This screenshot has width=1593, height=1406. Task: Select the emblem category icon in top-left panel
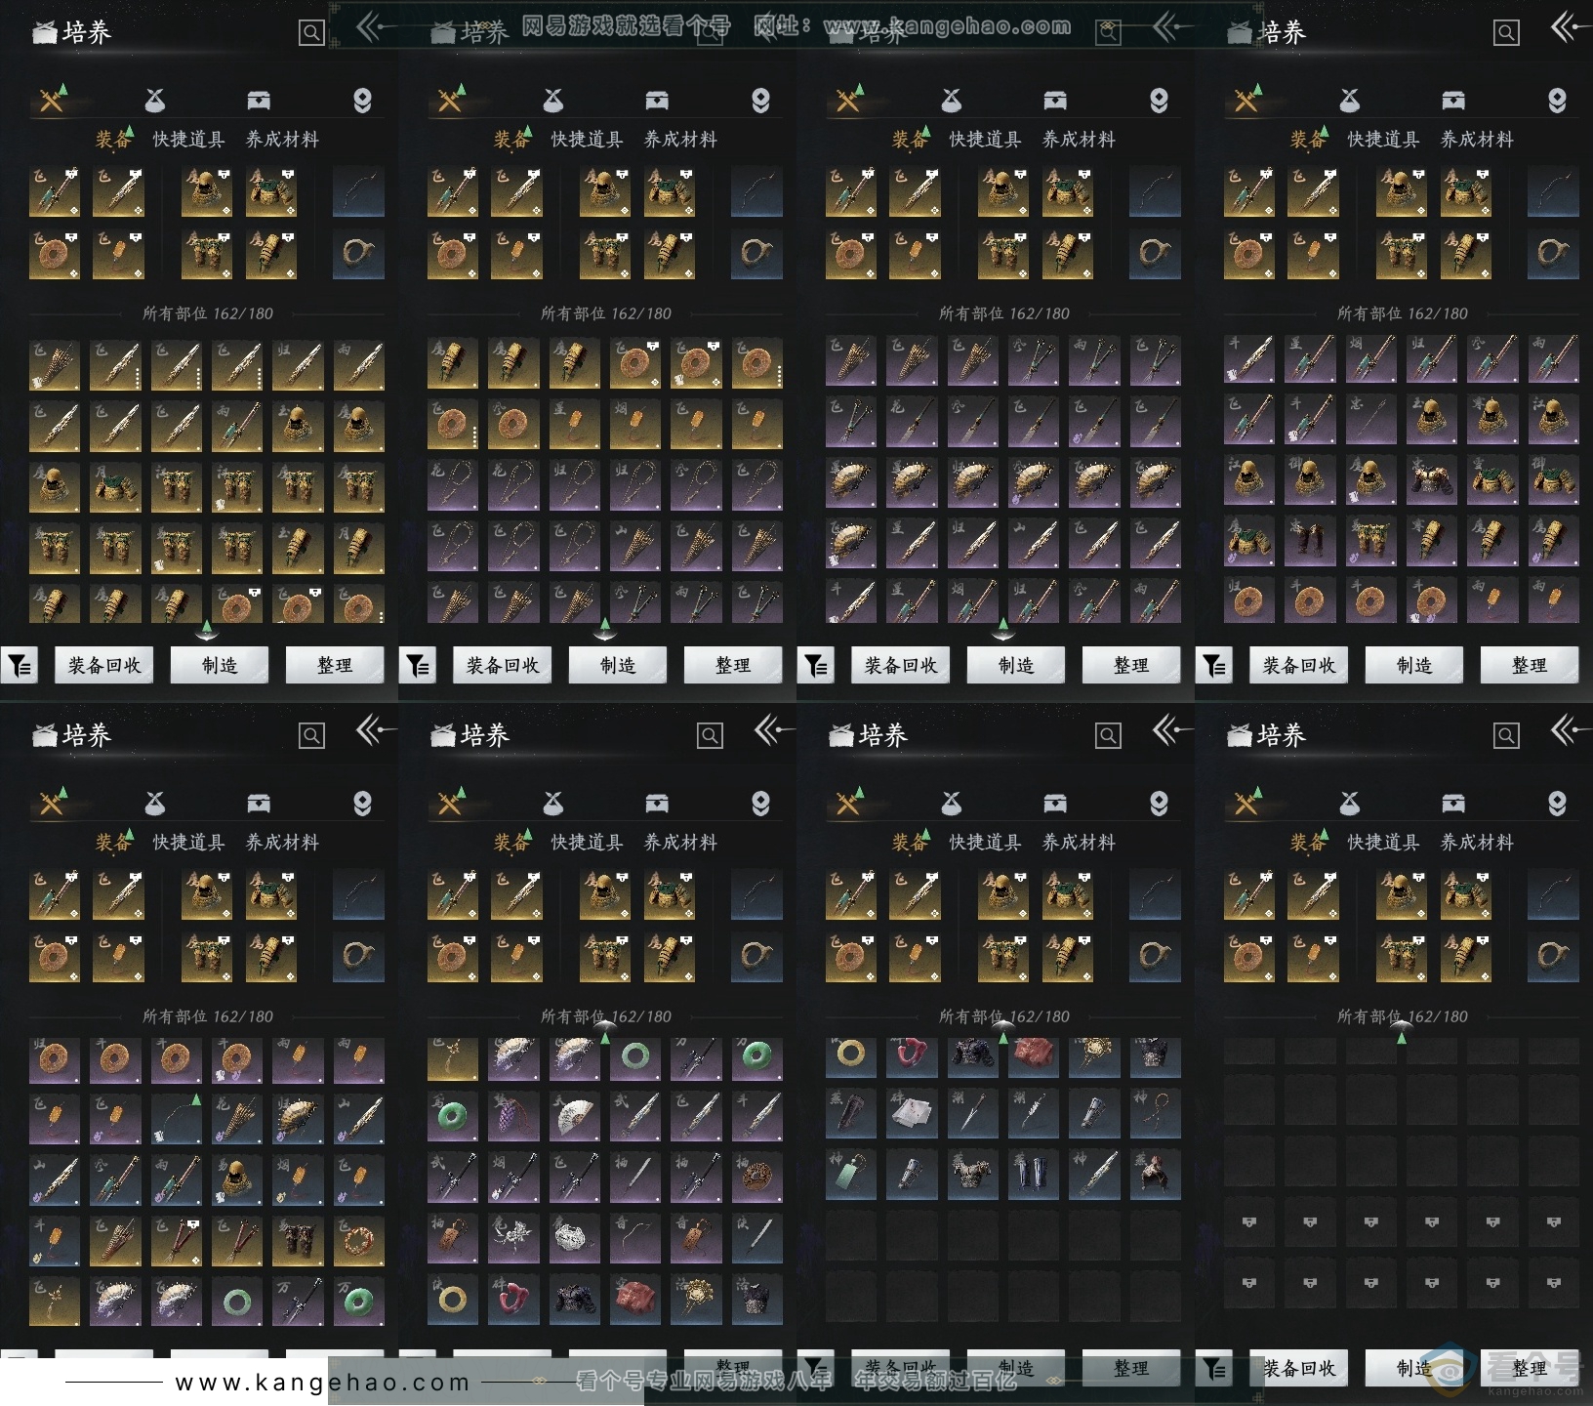(x=362, y=100)
